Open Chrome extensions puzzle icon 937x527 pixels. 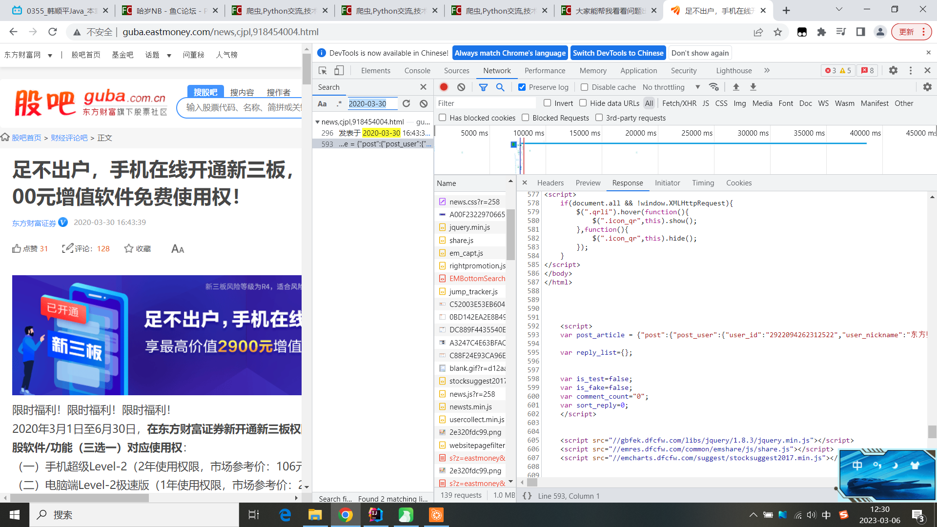coord(822,32)
